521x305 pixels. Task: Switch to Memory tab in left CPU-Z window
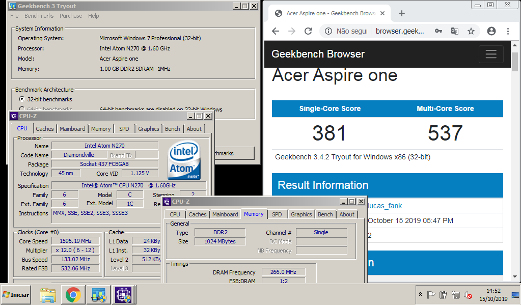tap(101, 129)
